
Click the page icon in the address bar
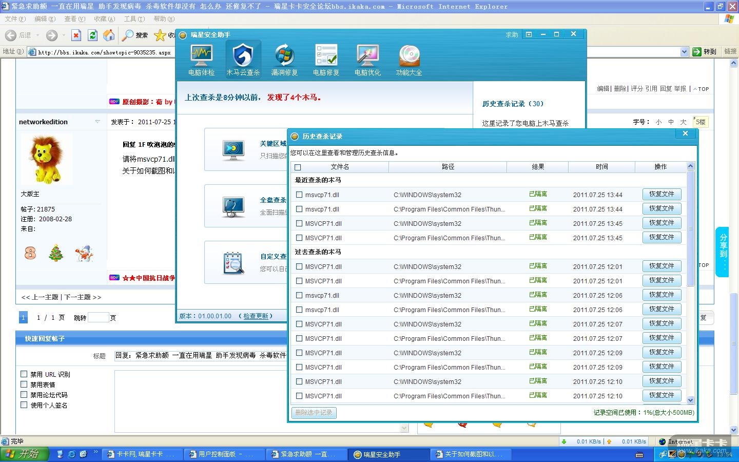[x=32, y=52]
